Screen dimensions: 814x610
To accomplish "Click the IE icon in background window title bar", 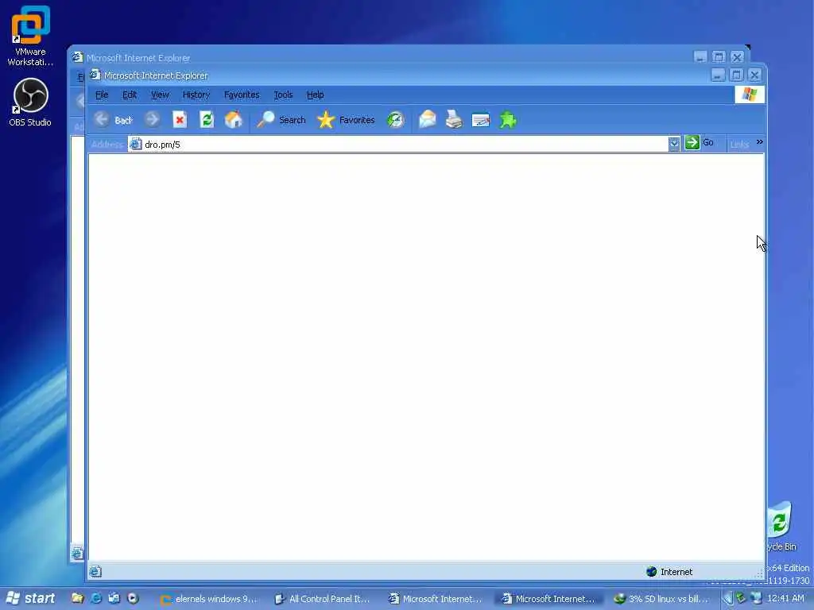I will [x=77, y=57].
